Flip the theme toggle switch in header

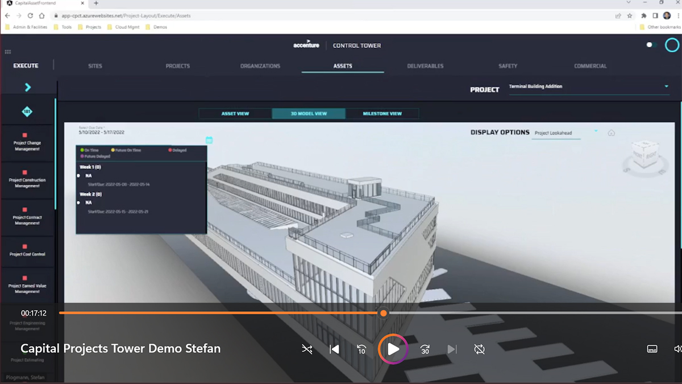pos(651,45)
